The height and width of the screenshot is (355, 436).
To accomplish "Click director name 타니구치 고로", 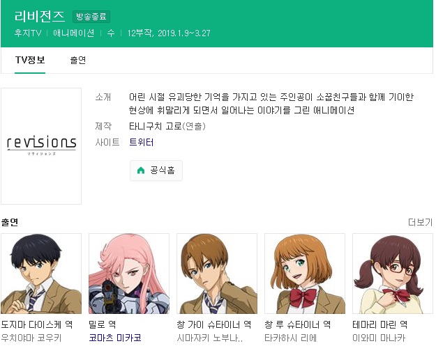I will 155,126.
